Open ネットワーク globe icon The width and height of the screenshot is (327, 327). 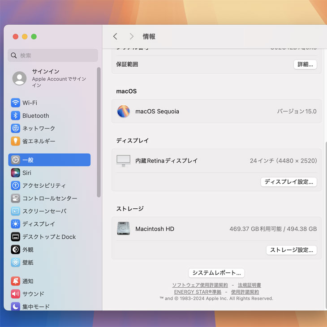pos(16,129)
